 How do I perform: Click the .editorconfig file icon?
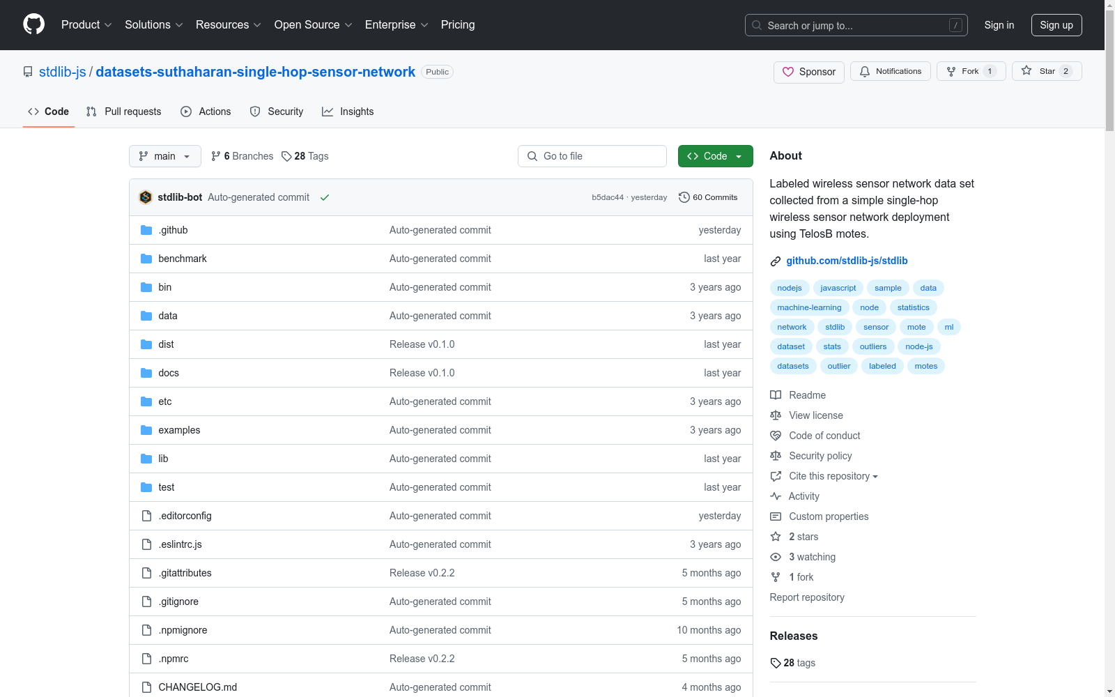click(146, 516)
